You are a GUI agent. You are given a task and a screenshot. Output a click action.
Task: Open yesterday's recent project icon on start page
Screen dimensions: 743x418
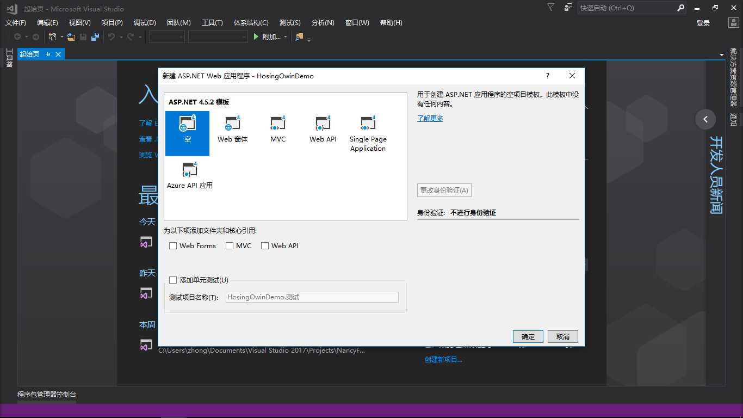click(146, 294)
